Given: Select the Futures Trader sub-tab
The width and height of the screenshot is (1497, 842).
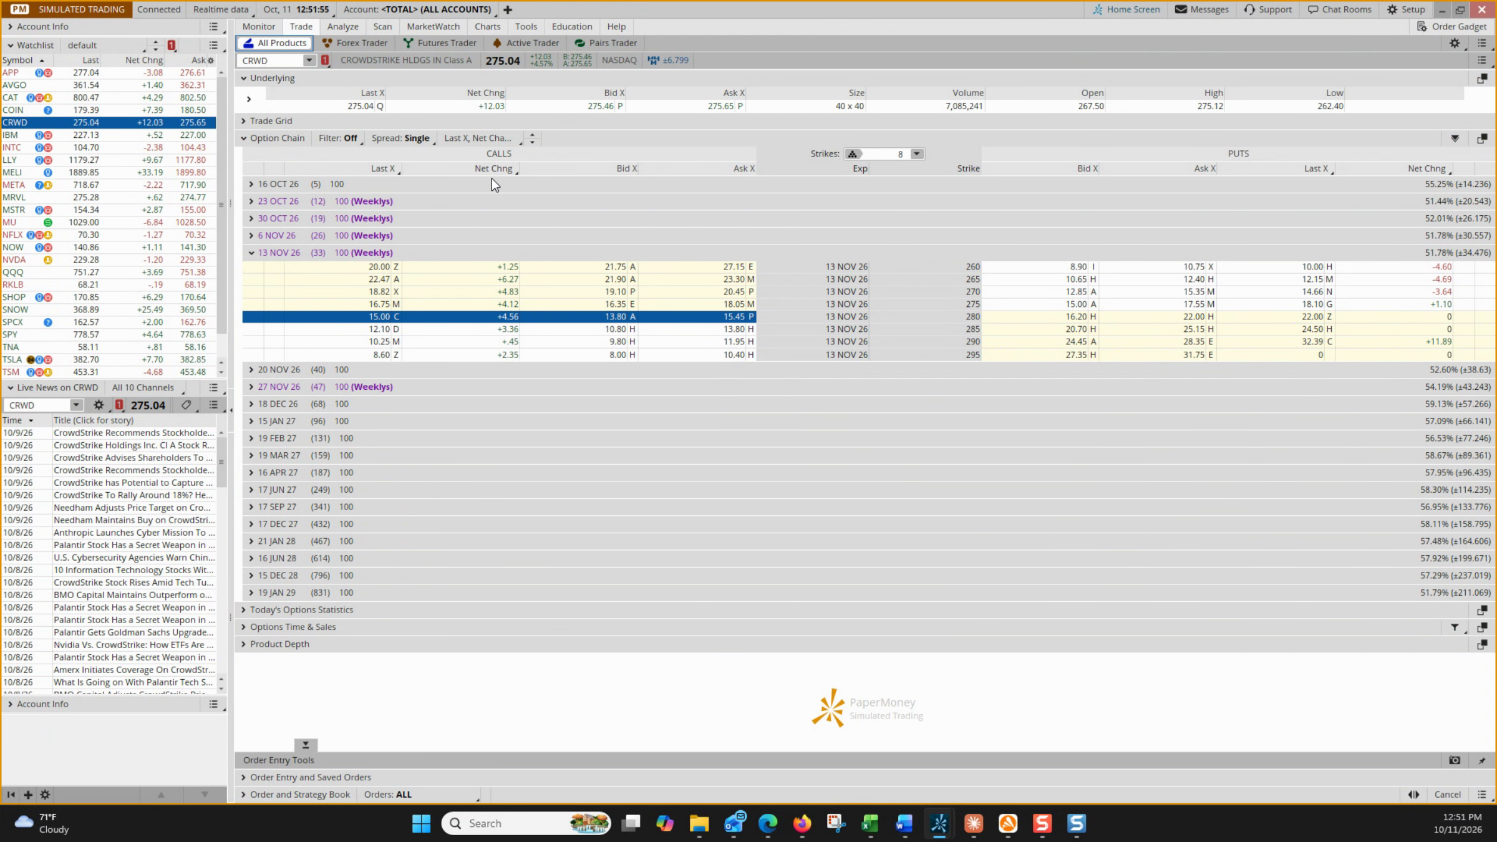Looking at the screenshot, I should [x=440, y=43].
